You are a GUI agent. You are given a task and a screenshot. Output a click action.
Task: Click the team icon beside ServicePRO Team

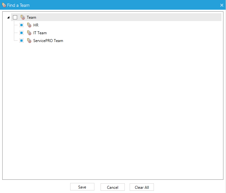point(29,41)
